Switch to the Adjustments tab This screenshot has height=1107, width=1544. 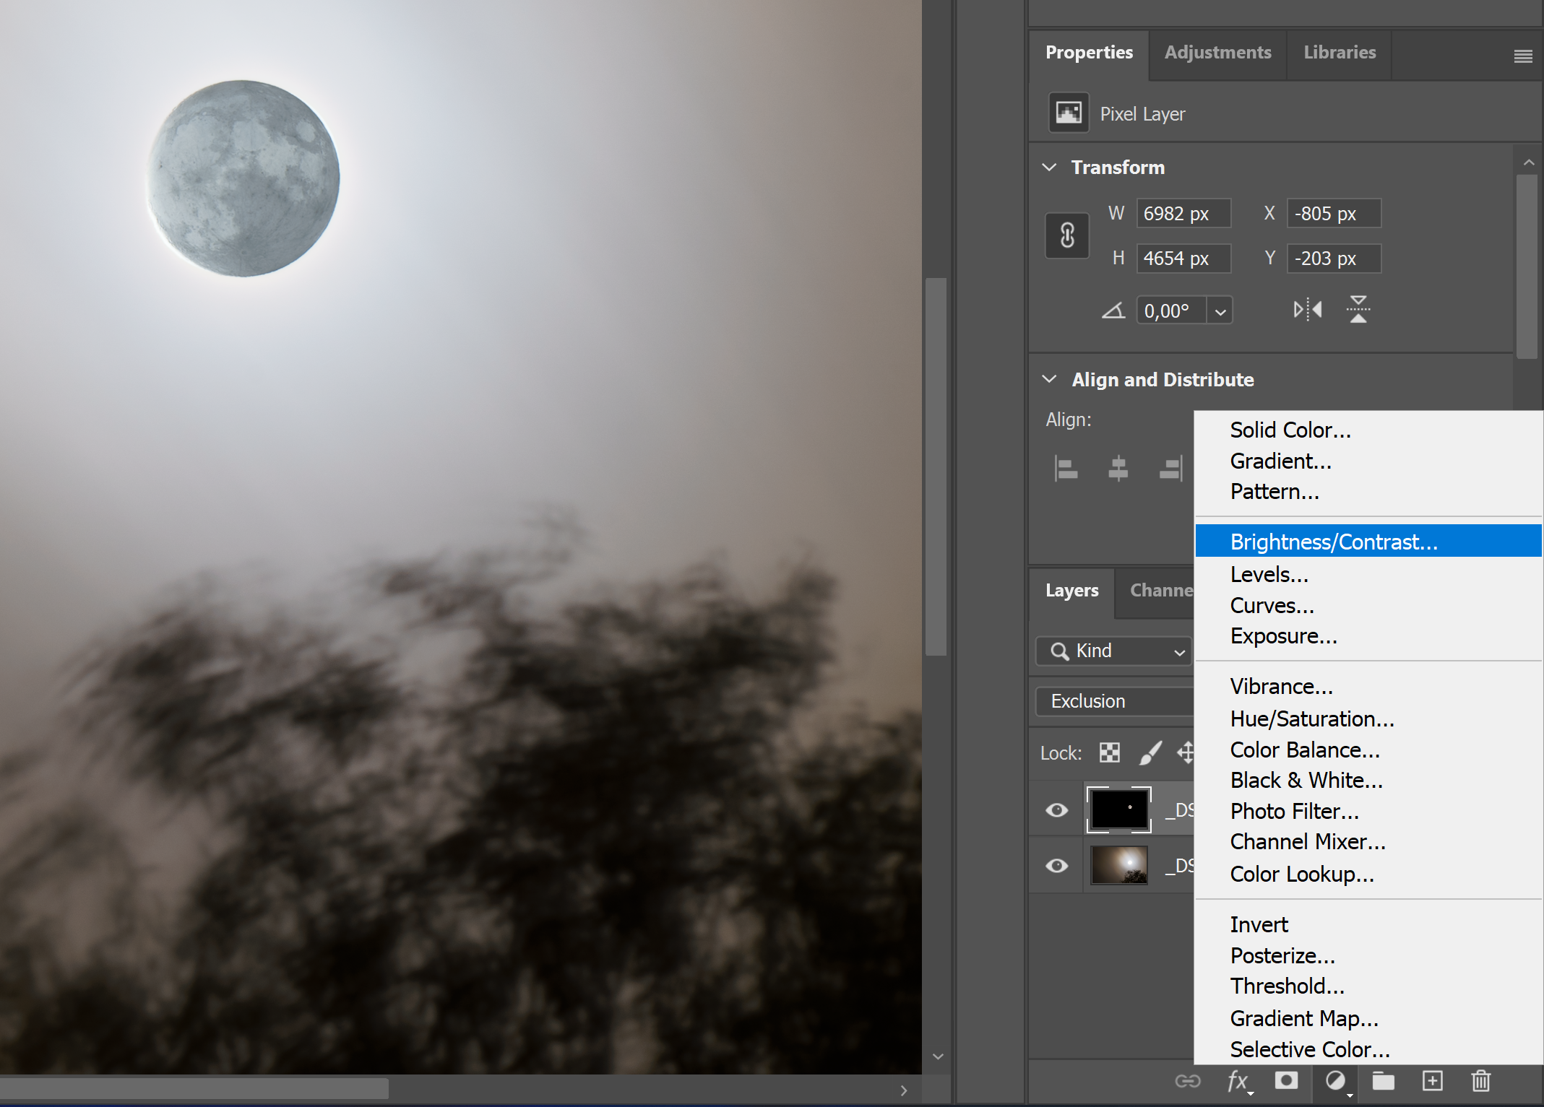click(1217, 52)
